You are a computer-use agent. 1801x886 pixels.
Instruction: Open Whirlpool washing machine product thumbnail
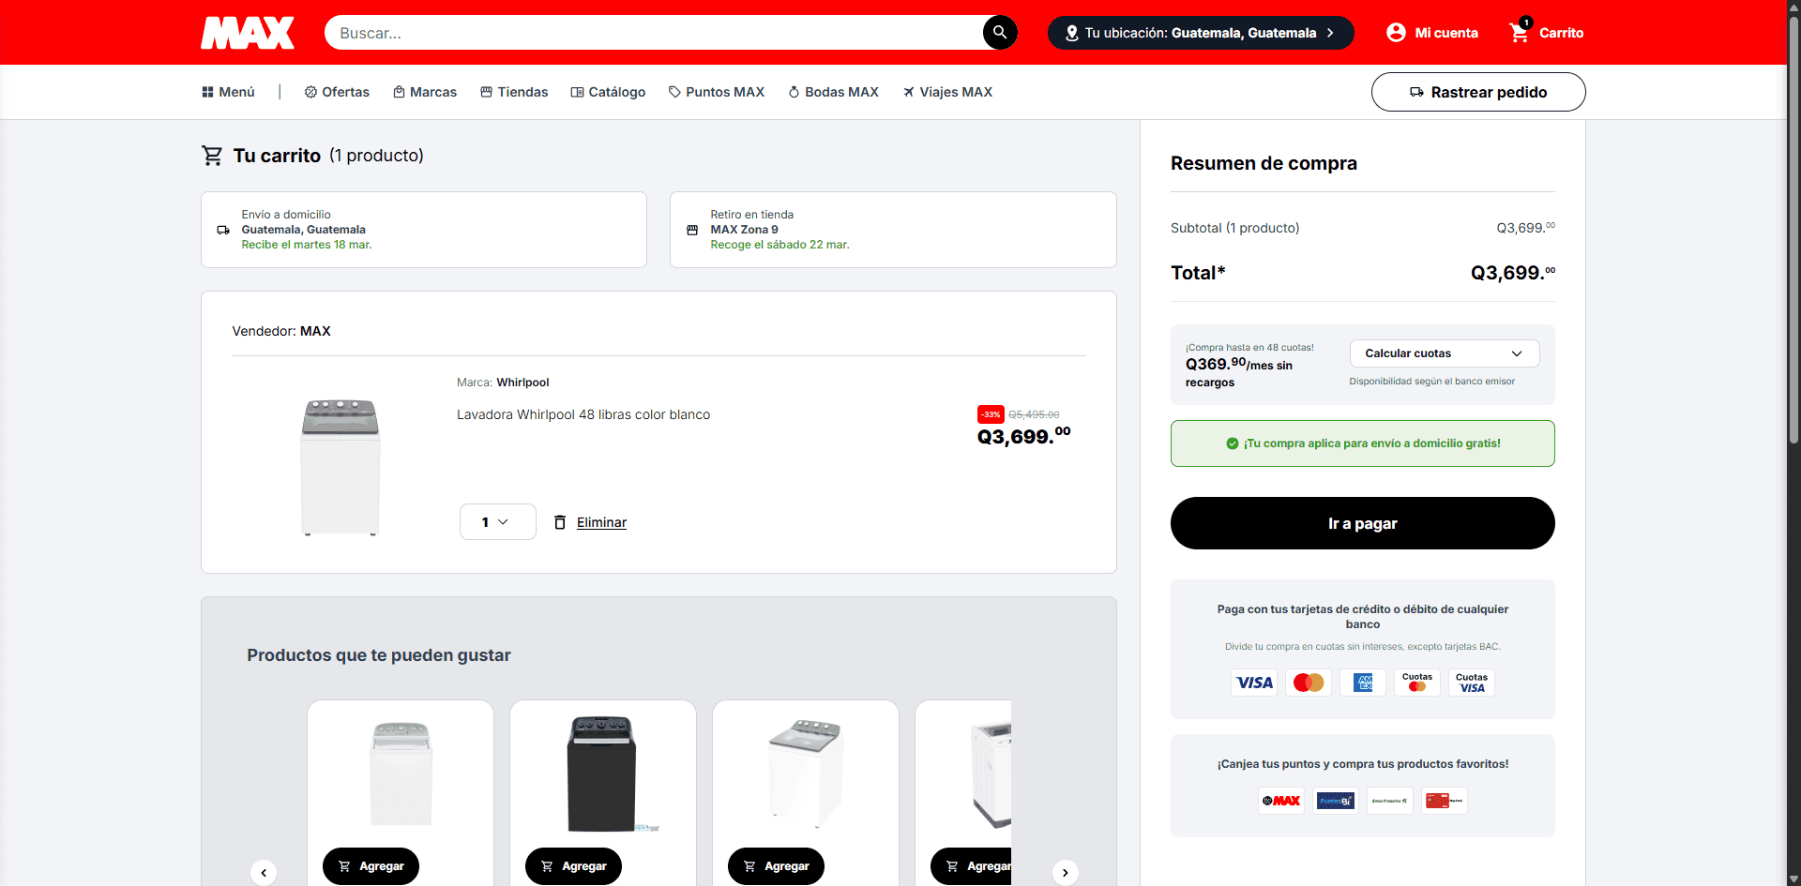tap(341, 466)
